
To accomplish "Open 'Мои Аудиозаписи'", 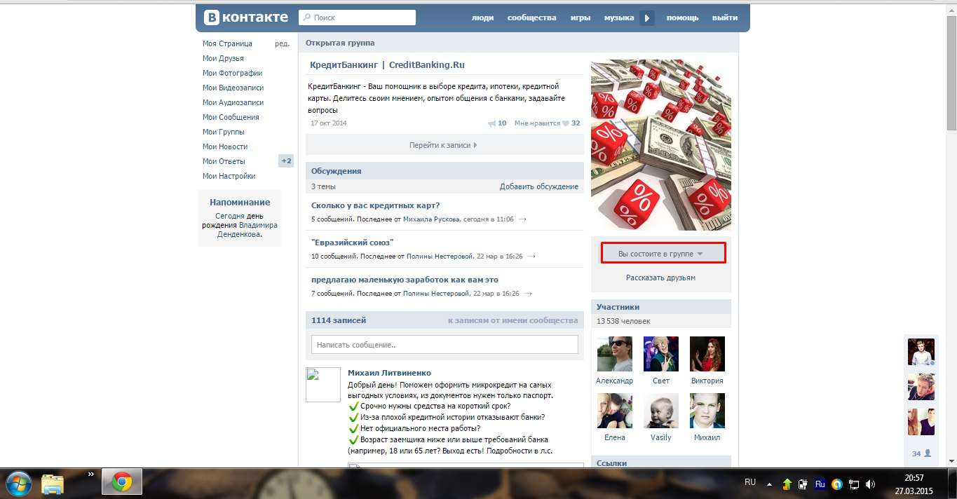I will click(x=233, y=102).
